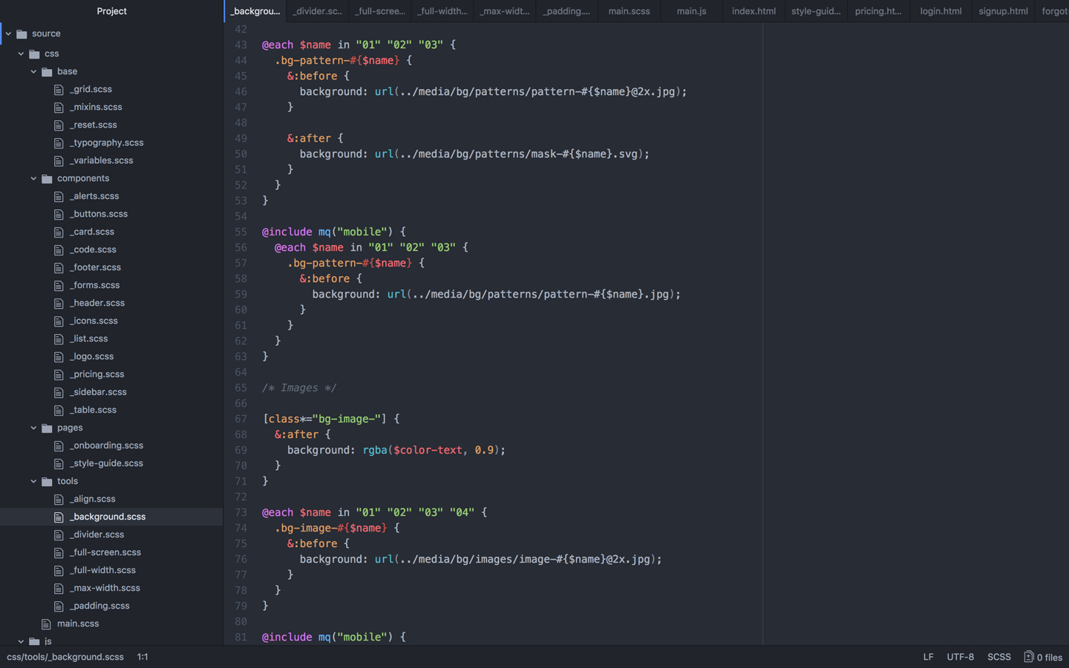Click the file icon beside _typography.scss
The height and width of the screenshot is (668, 1069).
coord(59,143)
